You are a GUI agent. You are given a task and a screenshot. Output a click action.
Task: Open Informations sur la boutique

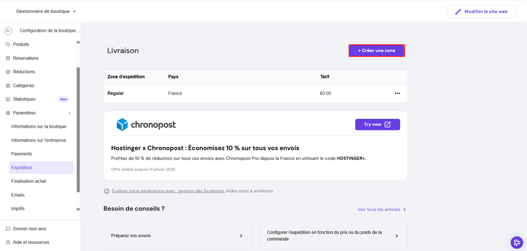tap(39, 126)
